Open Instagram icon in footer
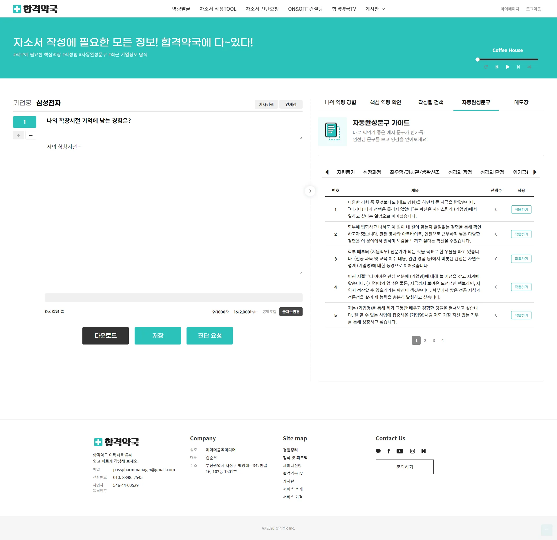The height and width of the screenshot is (540, 557). tap(412, 451)
